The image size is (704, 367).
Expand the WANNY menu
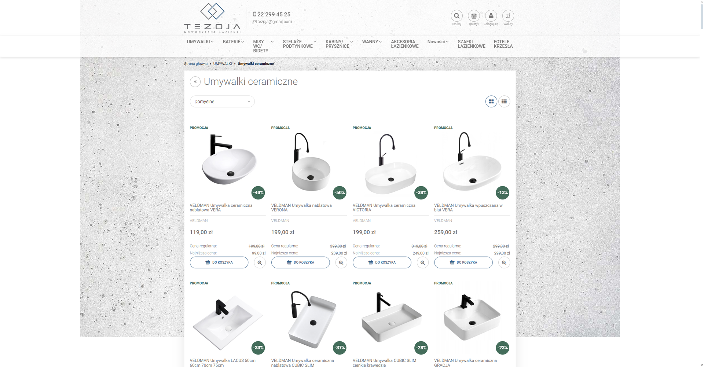(372, 42)
